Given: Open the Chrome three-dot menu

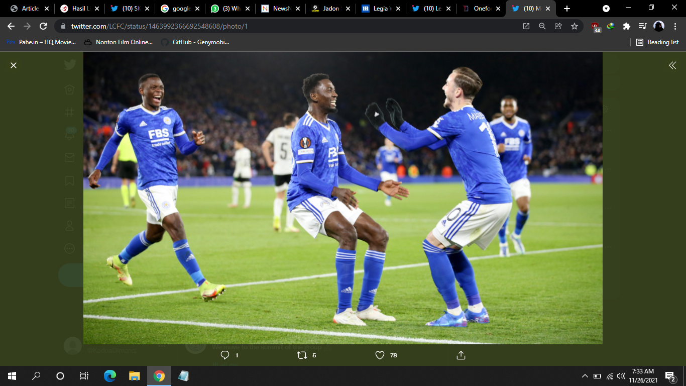Looking at the screenshot, I should tap(674, 26).
